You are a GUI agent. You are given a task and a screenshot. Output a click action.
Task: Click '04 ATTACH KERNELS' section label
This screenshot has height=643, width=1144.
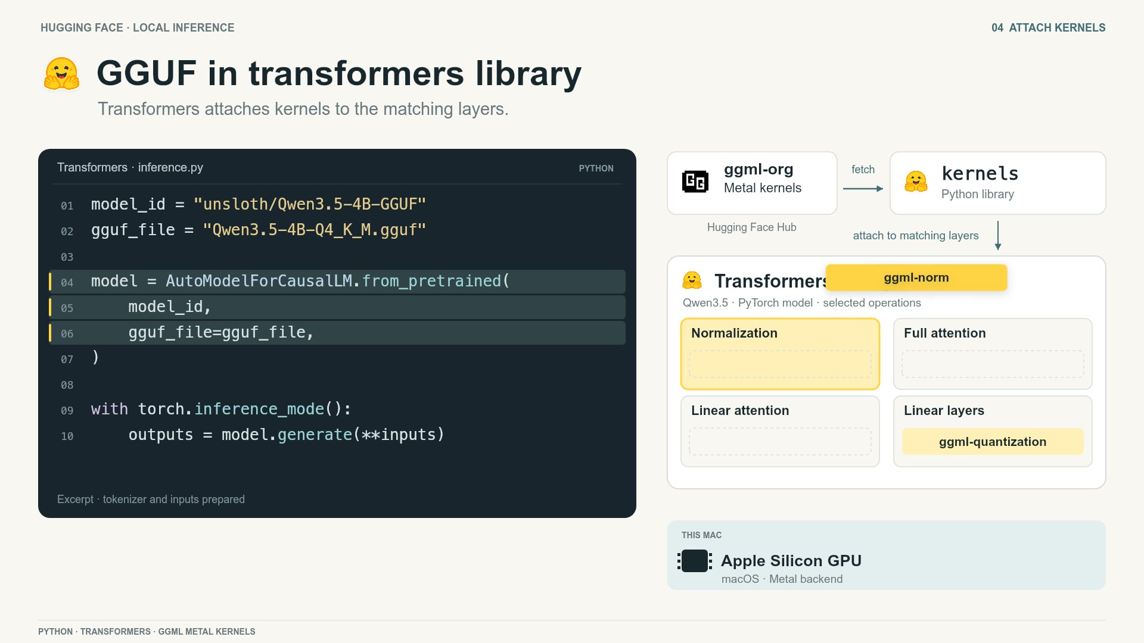[1048, 27]
